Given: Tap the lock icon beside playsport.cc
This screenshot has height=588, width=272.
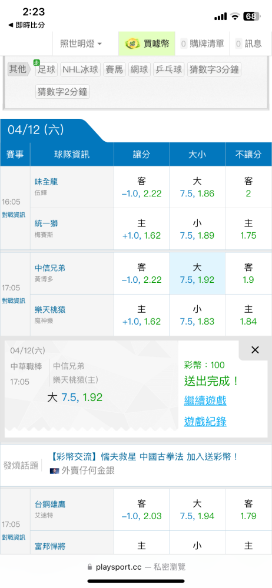Looking at the screenshot, I should pyautogui.click(x=89, y=567).
